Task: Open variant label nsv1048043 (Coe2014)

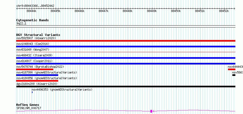Action: pos(33,44)
